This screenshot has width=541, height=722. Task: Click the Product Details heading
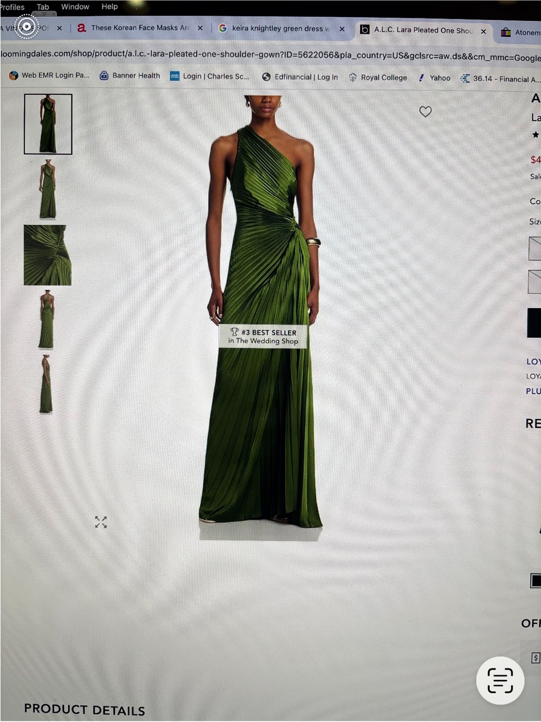tap(84, 710)
